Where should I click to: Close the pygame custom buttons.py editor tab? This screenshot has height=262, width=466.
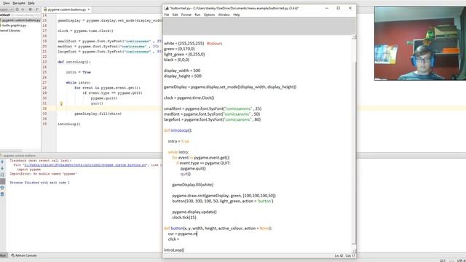pos(89,9)
